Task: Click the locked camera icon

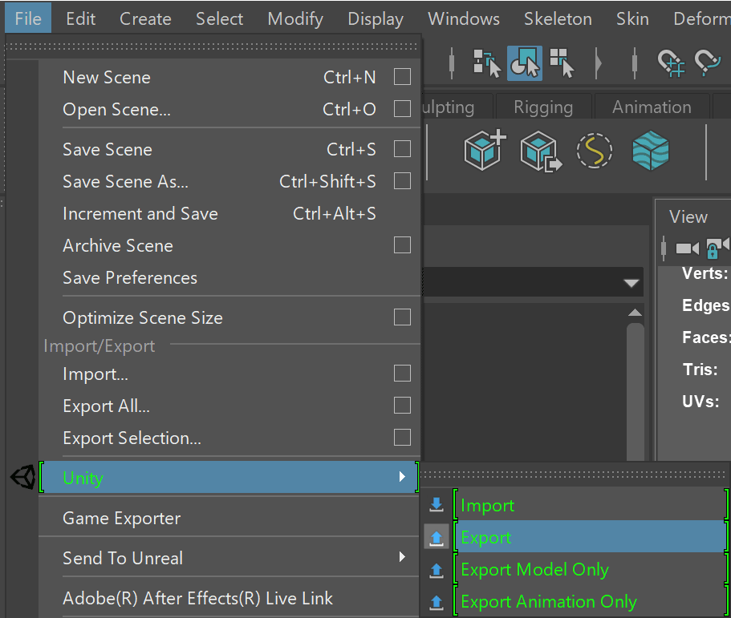Action: pyautogui.click(x=718, y=248)
